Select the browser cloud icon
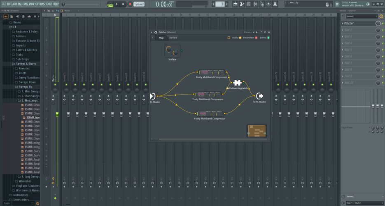This screenshot has width=385, height=206. point(29,16)
